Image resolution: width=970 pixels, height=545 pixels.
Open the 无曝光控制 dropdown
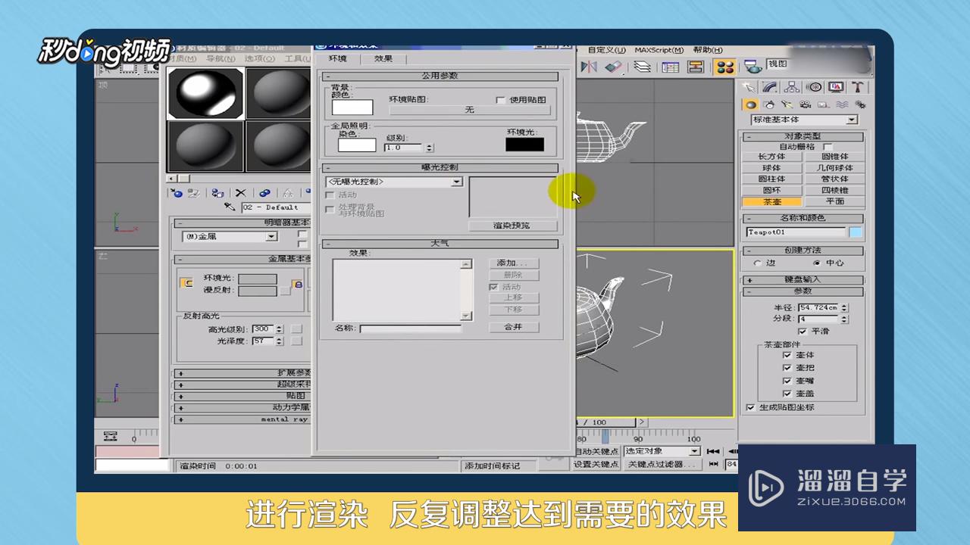(394, 182)
